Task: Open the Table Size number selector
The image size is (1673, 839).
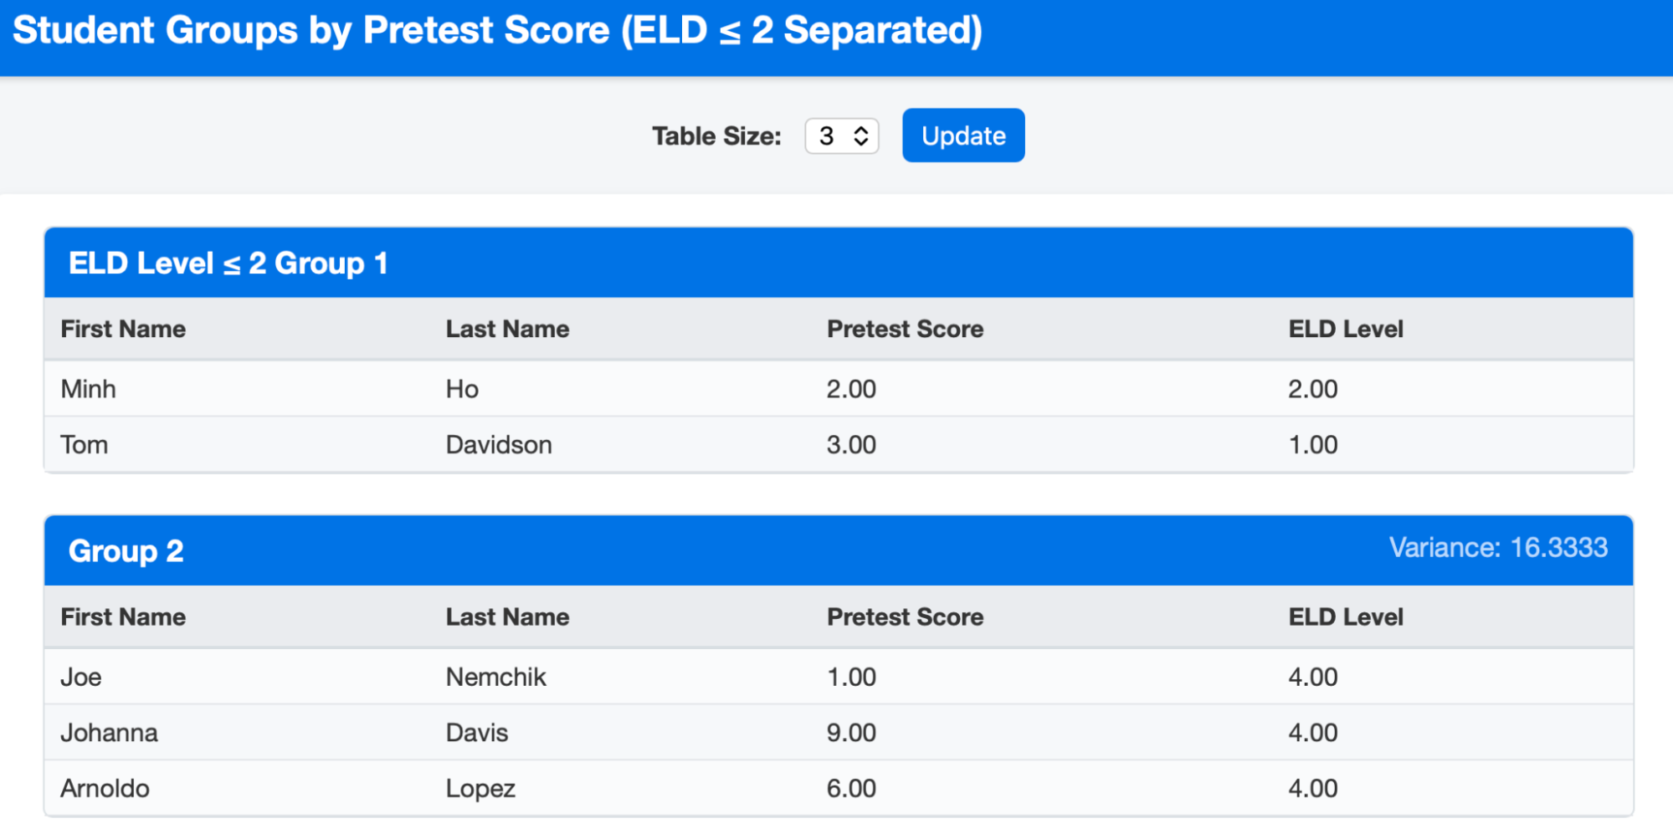Action: [841, 136]
